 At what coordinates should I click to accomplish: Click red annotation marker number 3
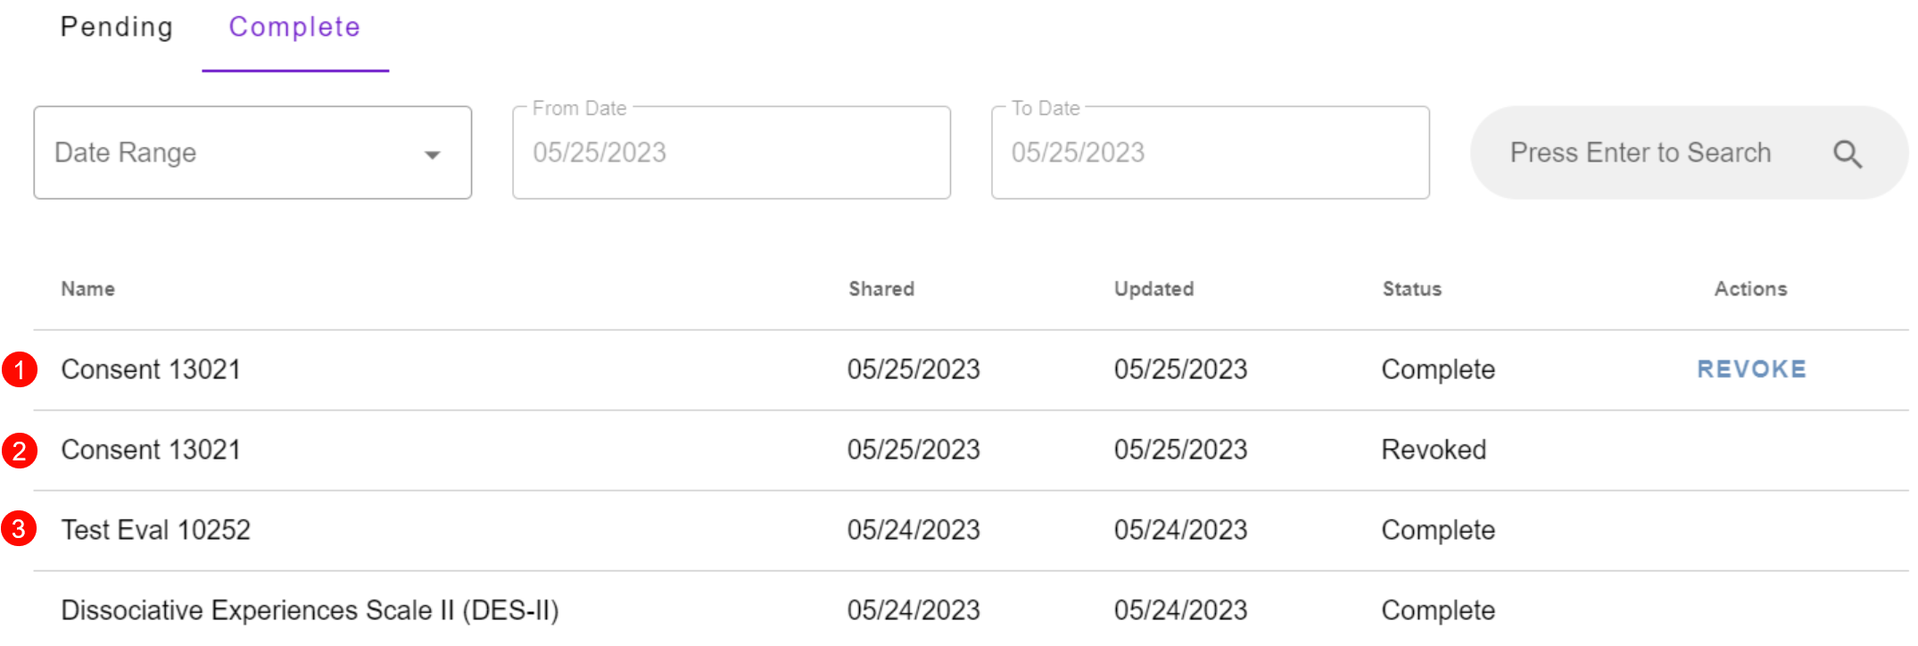(19, 528)
